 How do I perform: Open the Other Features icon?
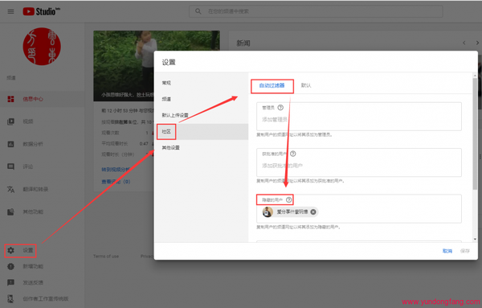click(x=10, y=211)
